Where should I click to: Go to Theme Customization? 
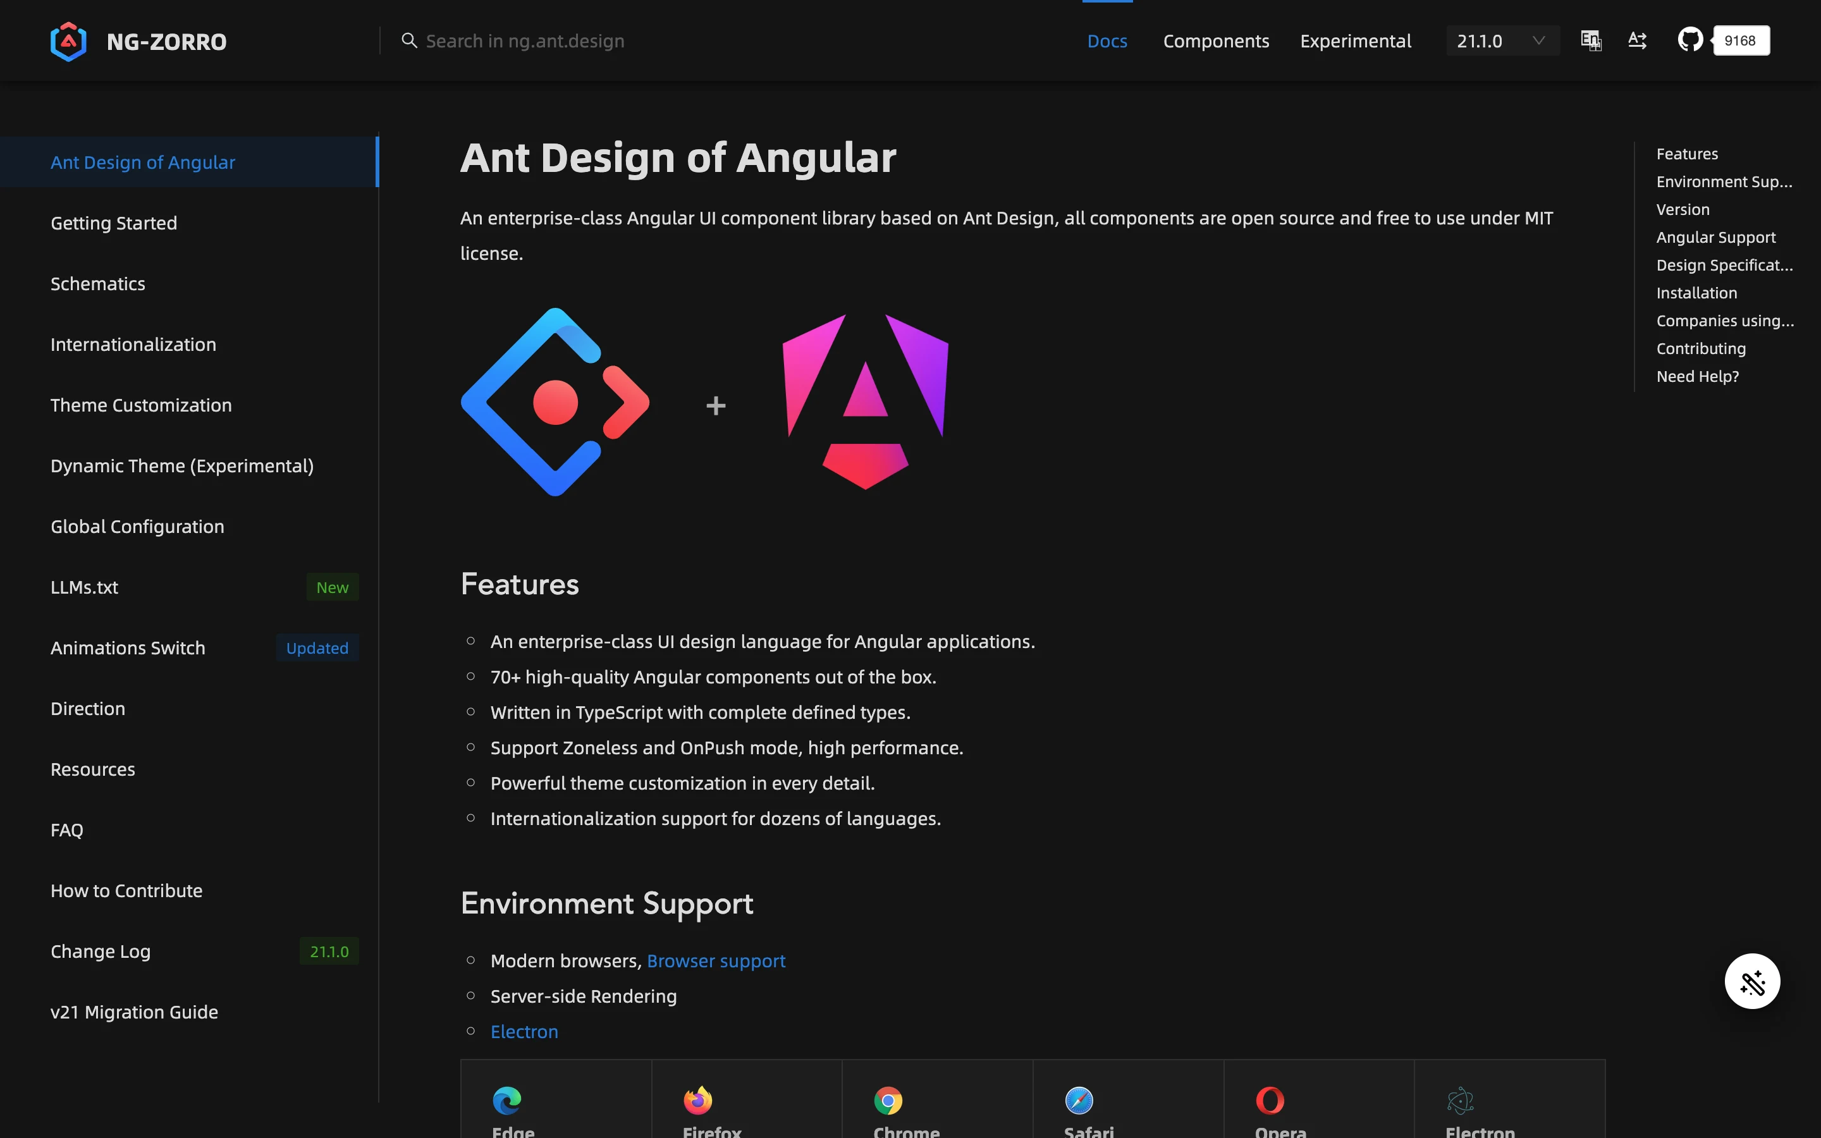point(189,405)
